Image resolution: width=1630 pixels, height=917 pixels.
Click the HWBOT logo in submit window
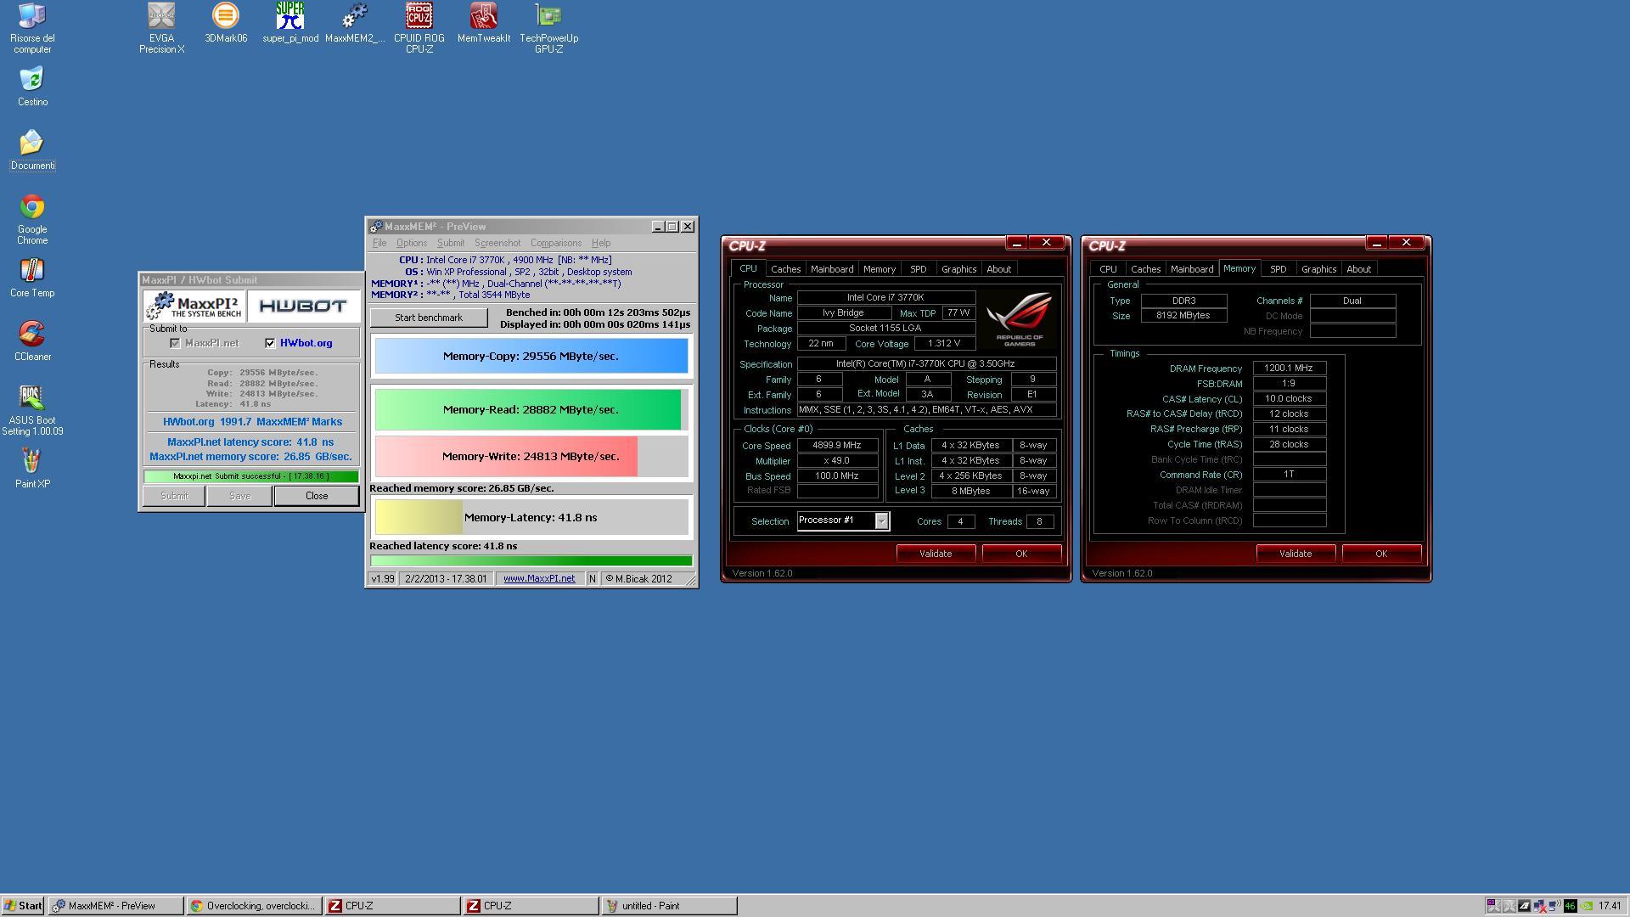pos(303,306)
